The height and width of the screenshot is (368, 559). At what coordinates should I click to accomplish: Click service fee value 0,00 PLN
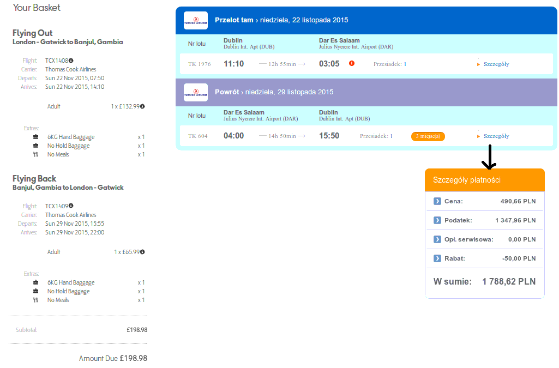tap(522, 239)
